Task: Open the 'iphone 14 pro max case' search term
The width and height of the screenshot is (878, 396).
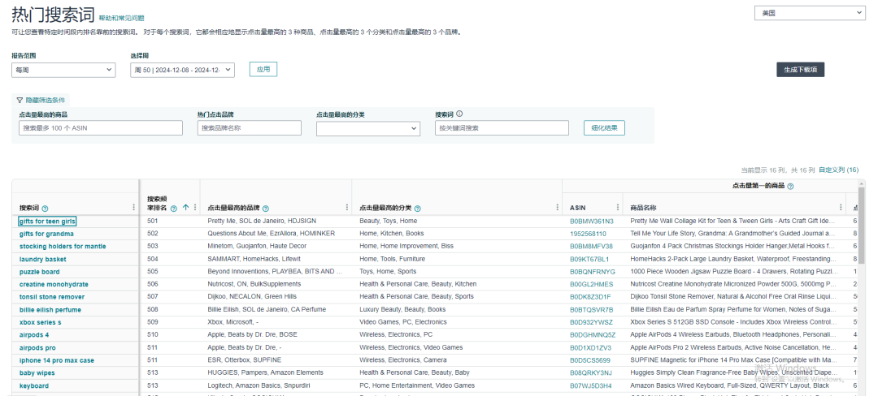Action: (57, 360)
